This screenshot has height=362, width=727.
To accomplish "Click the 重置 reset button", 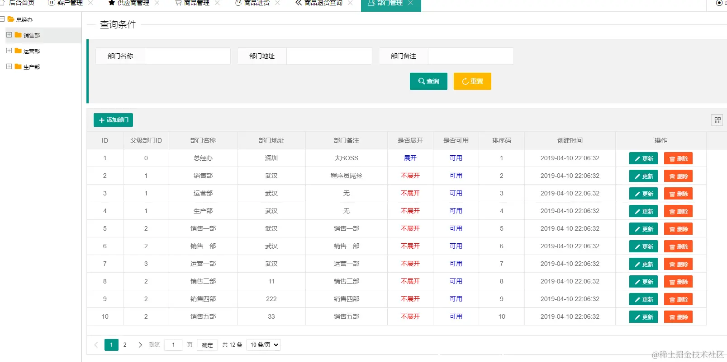I will coord(472,81).
